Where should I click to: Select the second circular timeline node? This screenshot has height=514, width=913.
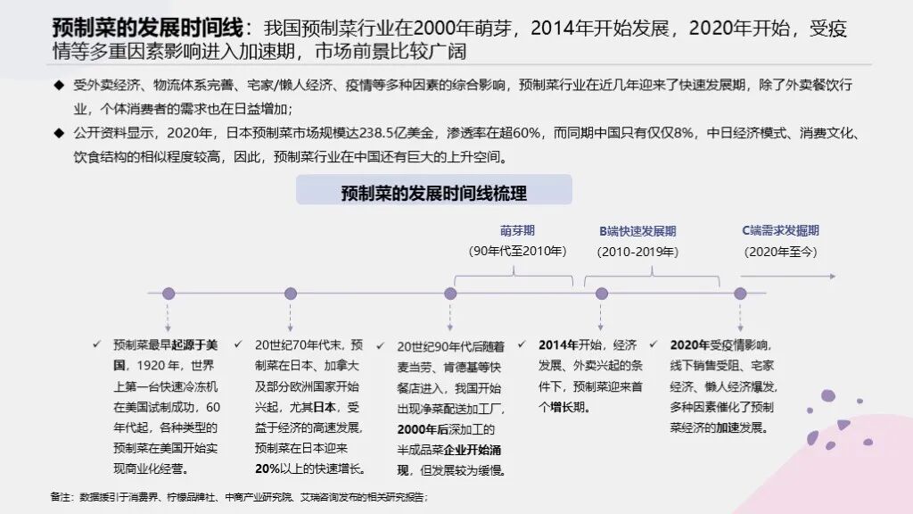[x=290, y=292]
